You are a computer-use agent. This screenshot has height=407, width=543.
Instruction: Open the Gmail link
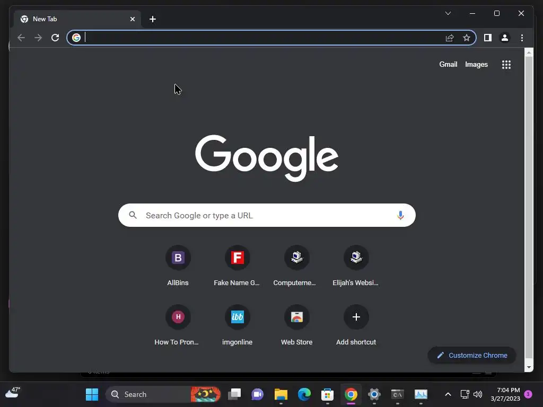(x=448, y=64)
